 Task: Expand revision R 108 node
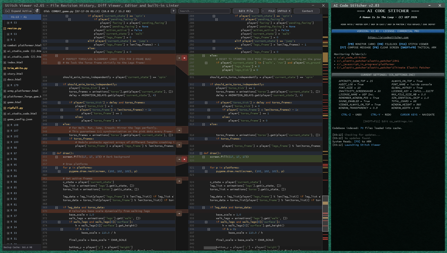(x=8, y=125)
